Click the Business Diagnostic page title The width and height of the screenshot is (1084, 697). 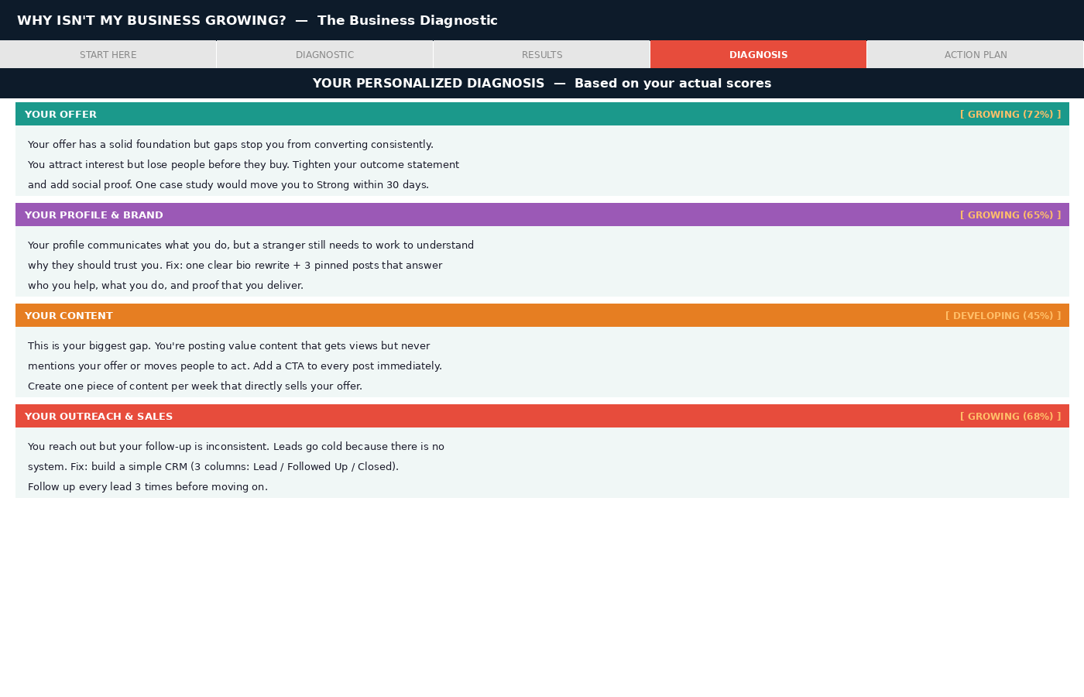point(257,20)
